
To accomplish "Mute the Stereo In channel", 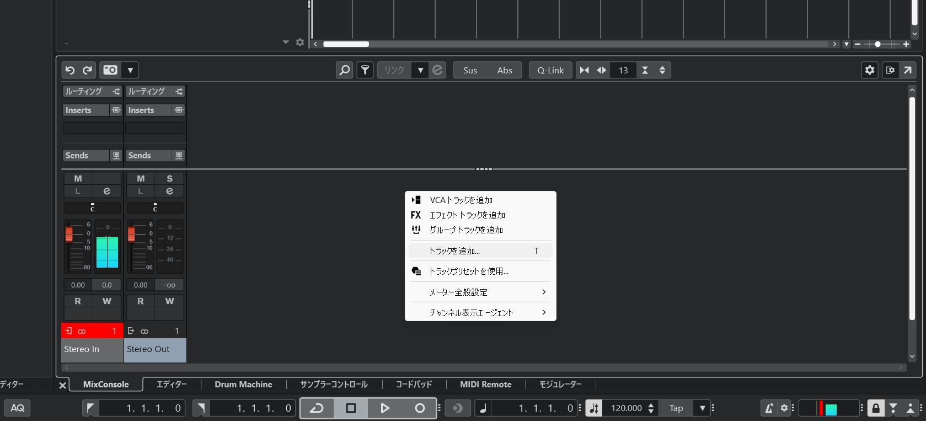I will (78, 178).
